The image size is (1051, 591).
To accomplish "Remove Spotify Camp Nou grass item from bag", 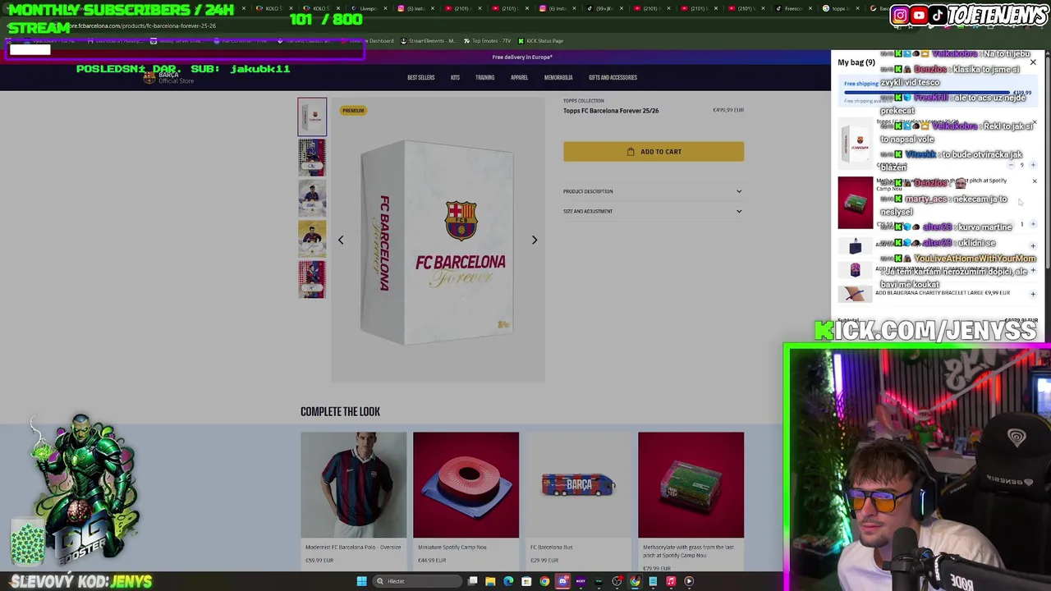I will (x=1035, y=181).
